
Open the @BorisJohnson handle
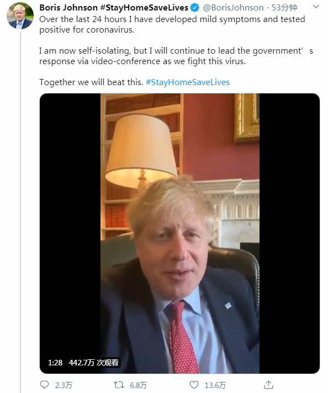point(233,8)
